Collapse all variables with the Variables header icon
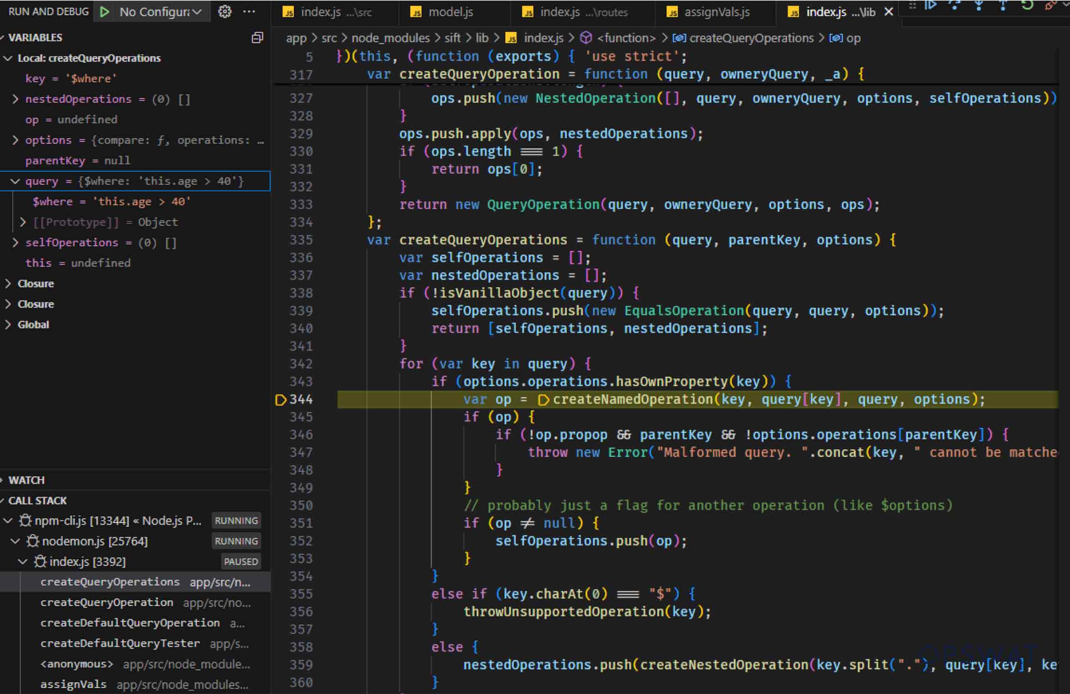The height and width of the screenshot is (694, 1070). (257, 37)
